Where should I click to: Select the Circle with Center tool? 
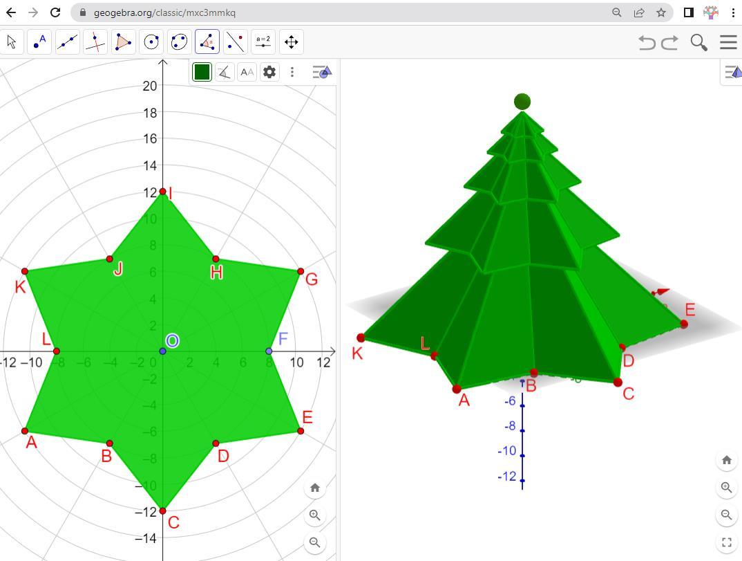tap(151, 42)
